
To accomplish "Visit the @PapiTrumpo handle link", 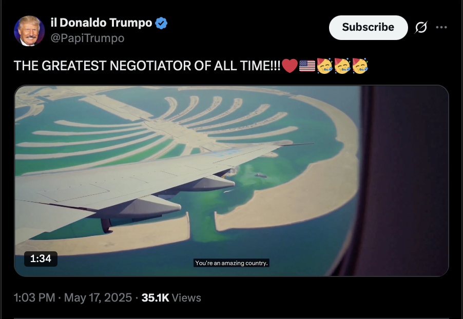I will (87, 38).
